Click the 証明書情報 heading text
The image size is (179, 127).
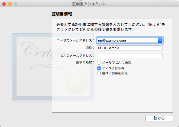[62, 14]
